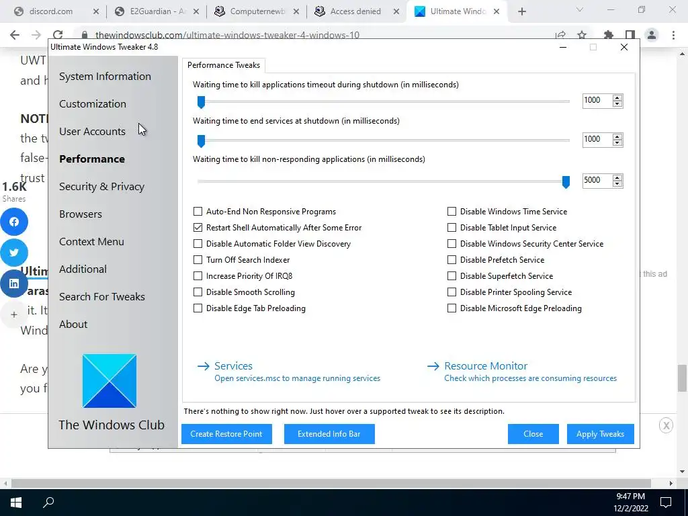Open taskbar search magnifier

coord(48,503)
